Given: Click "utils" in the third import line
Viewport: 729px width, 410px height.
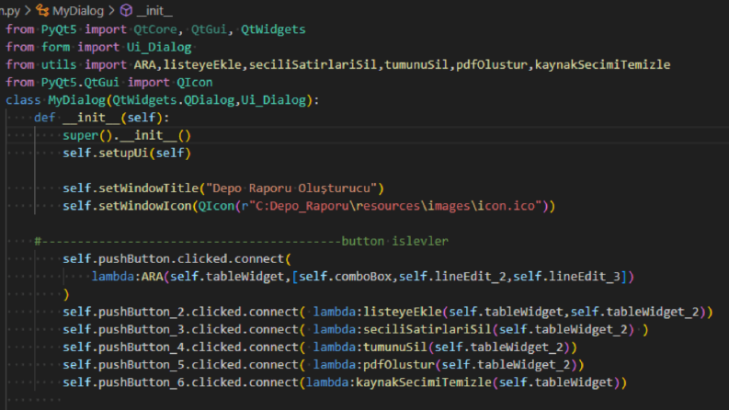Looking at the screenshot, I should (59, 64).
